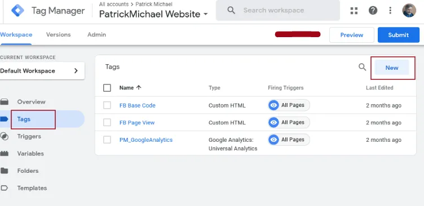This screenshot has height=206, width=424.
Task: Switch to the Admin tab
Action: 96,34
